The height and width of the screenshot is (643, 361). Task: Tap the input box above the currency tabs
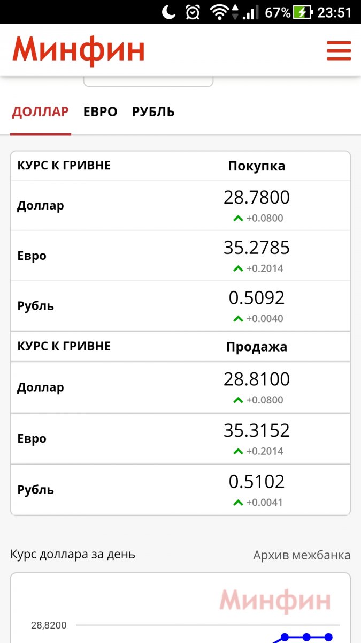(148, 81)
